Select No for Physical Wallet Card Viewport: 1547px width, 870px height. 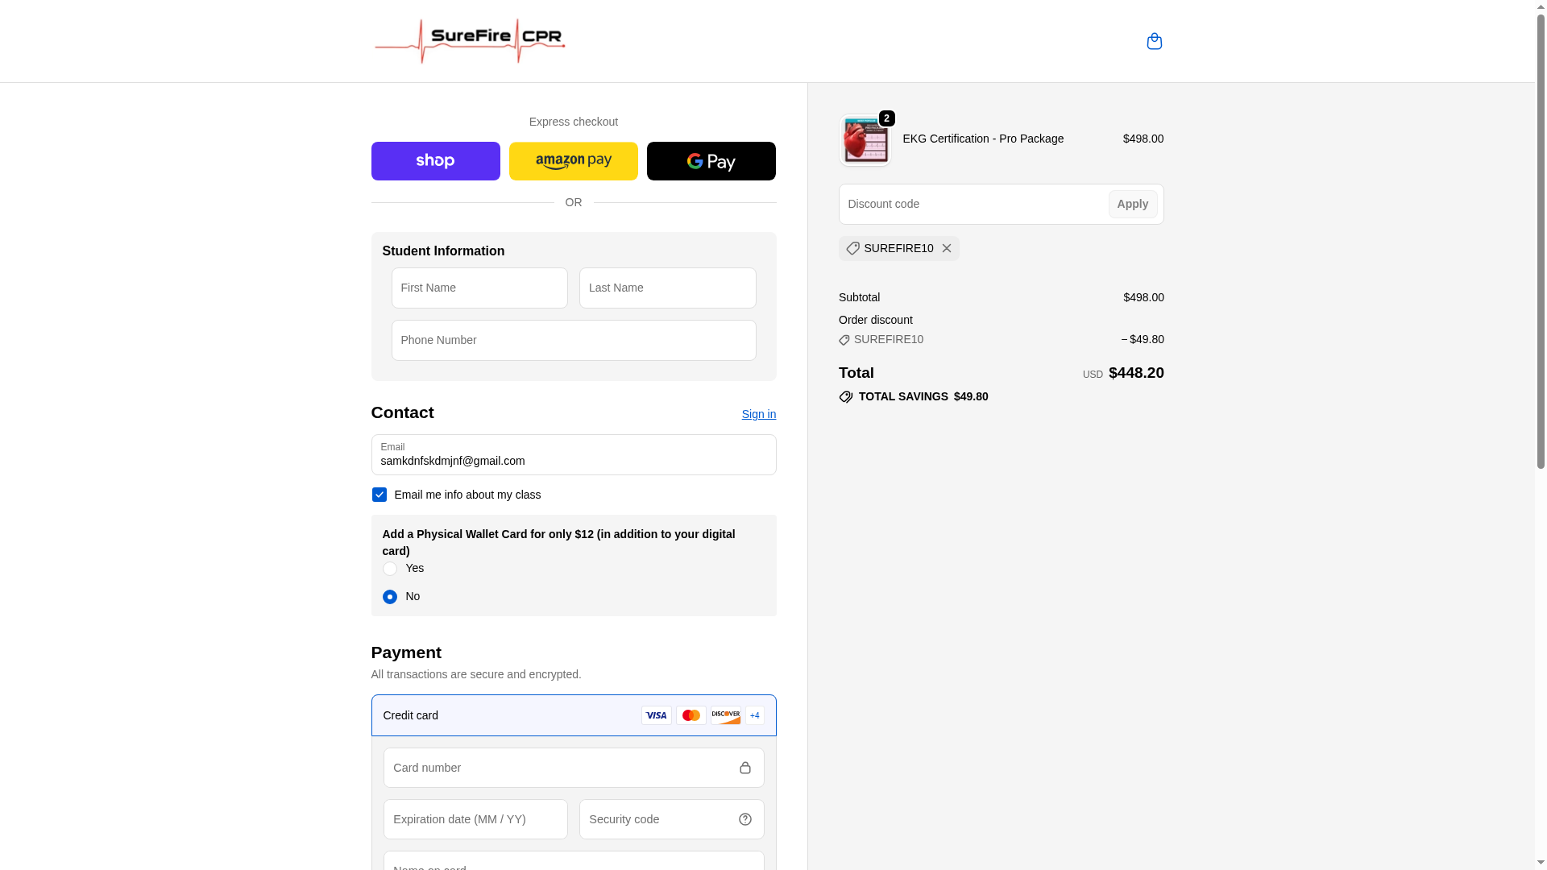[389, 597]
